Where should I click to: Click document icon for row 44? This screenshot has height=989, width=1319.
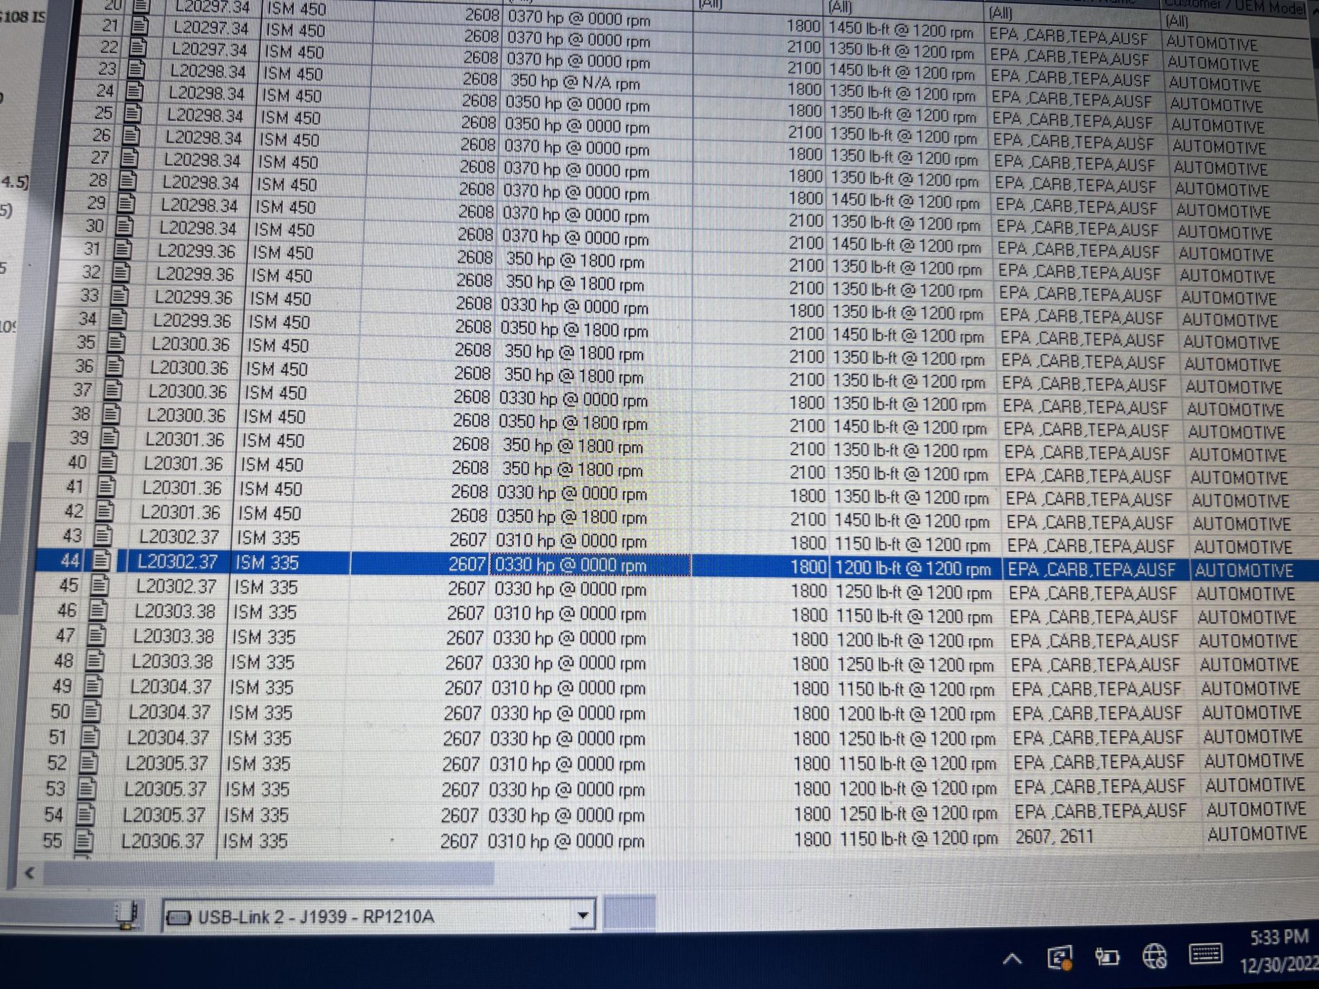pos(101,561)
